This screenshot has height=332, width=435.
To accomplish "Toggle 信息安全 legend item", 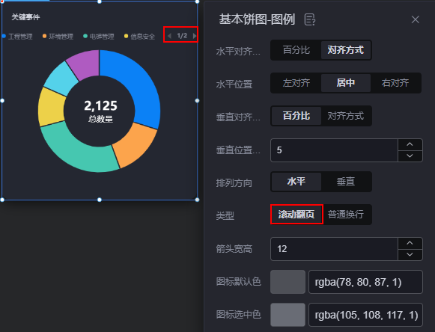I will coord(139,37).
